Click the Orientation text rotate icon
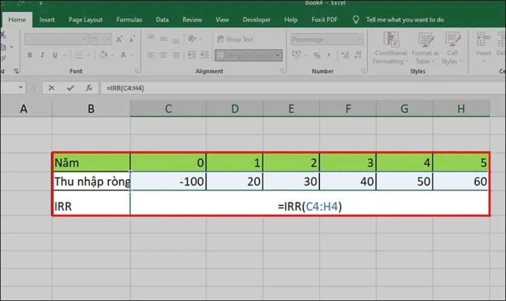 [192, 39]
